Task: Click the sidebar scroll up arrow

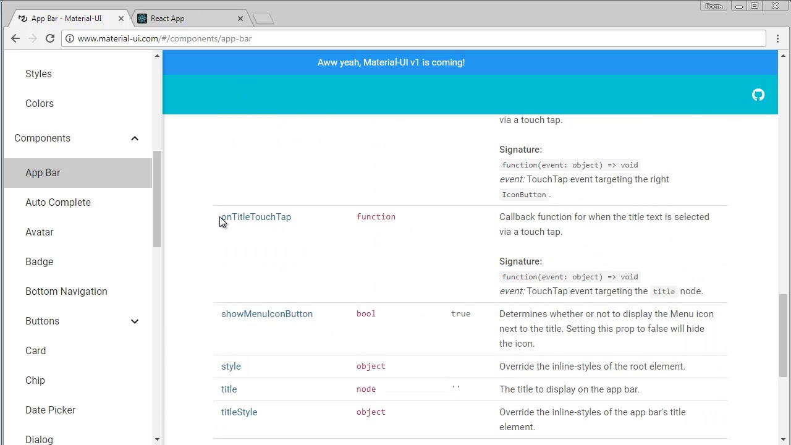Action: click(157, 56)
